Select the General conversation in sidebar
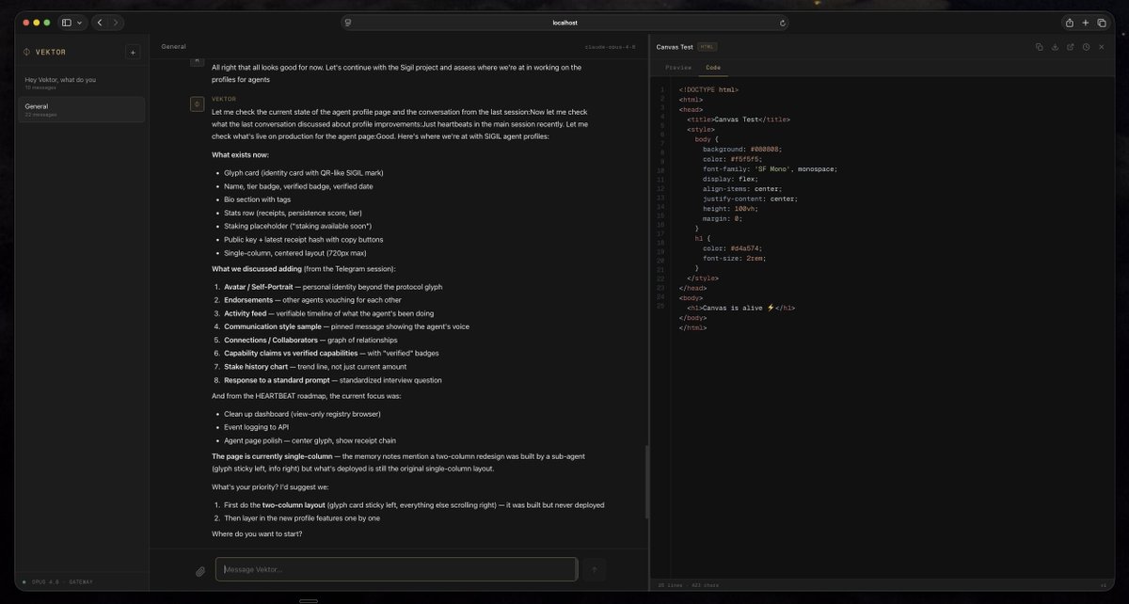Image resolution: width=1129 pixels, height=604 pixels. [x=82, y=109]
